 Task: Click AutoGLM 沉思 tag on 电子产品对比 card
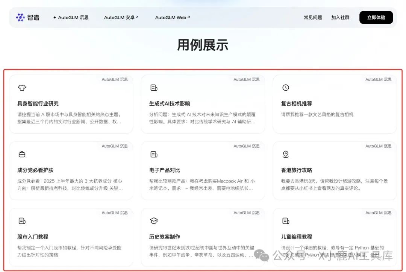tap(247, 146)
